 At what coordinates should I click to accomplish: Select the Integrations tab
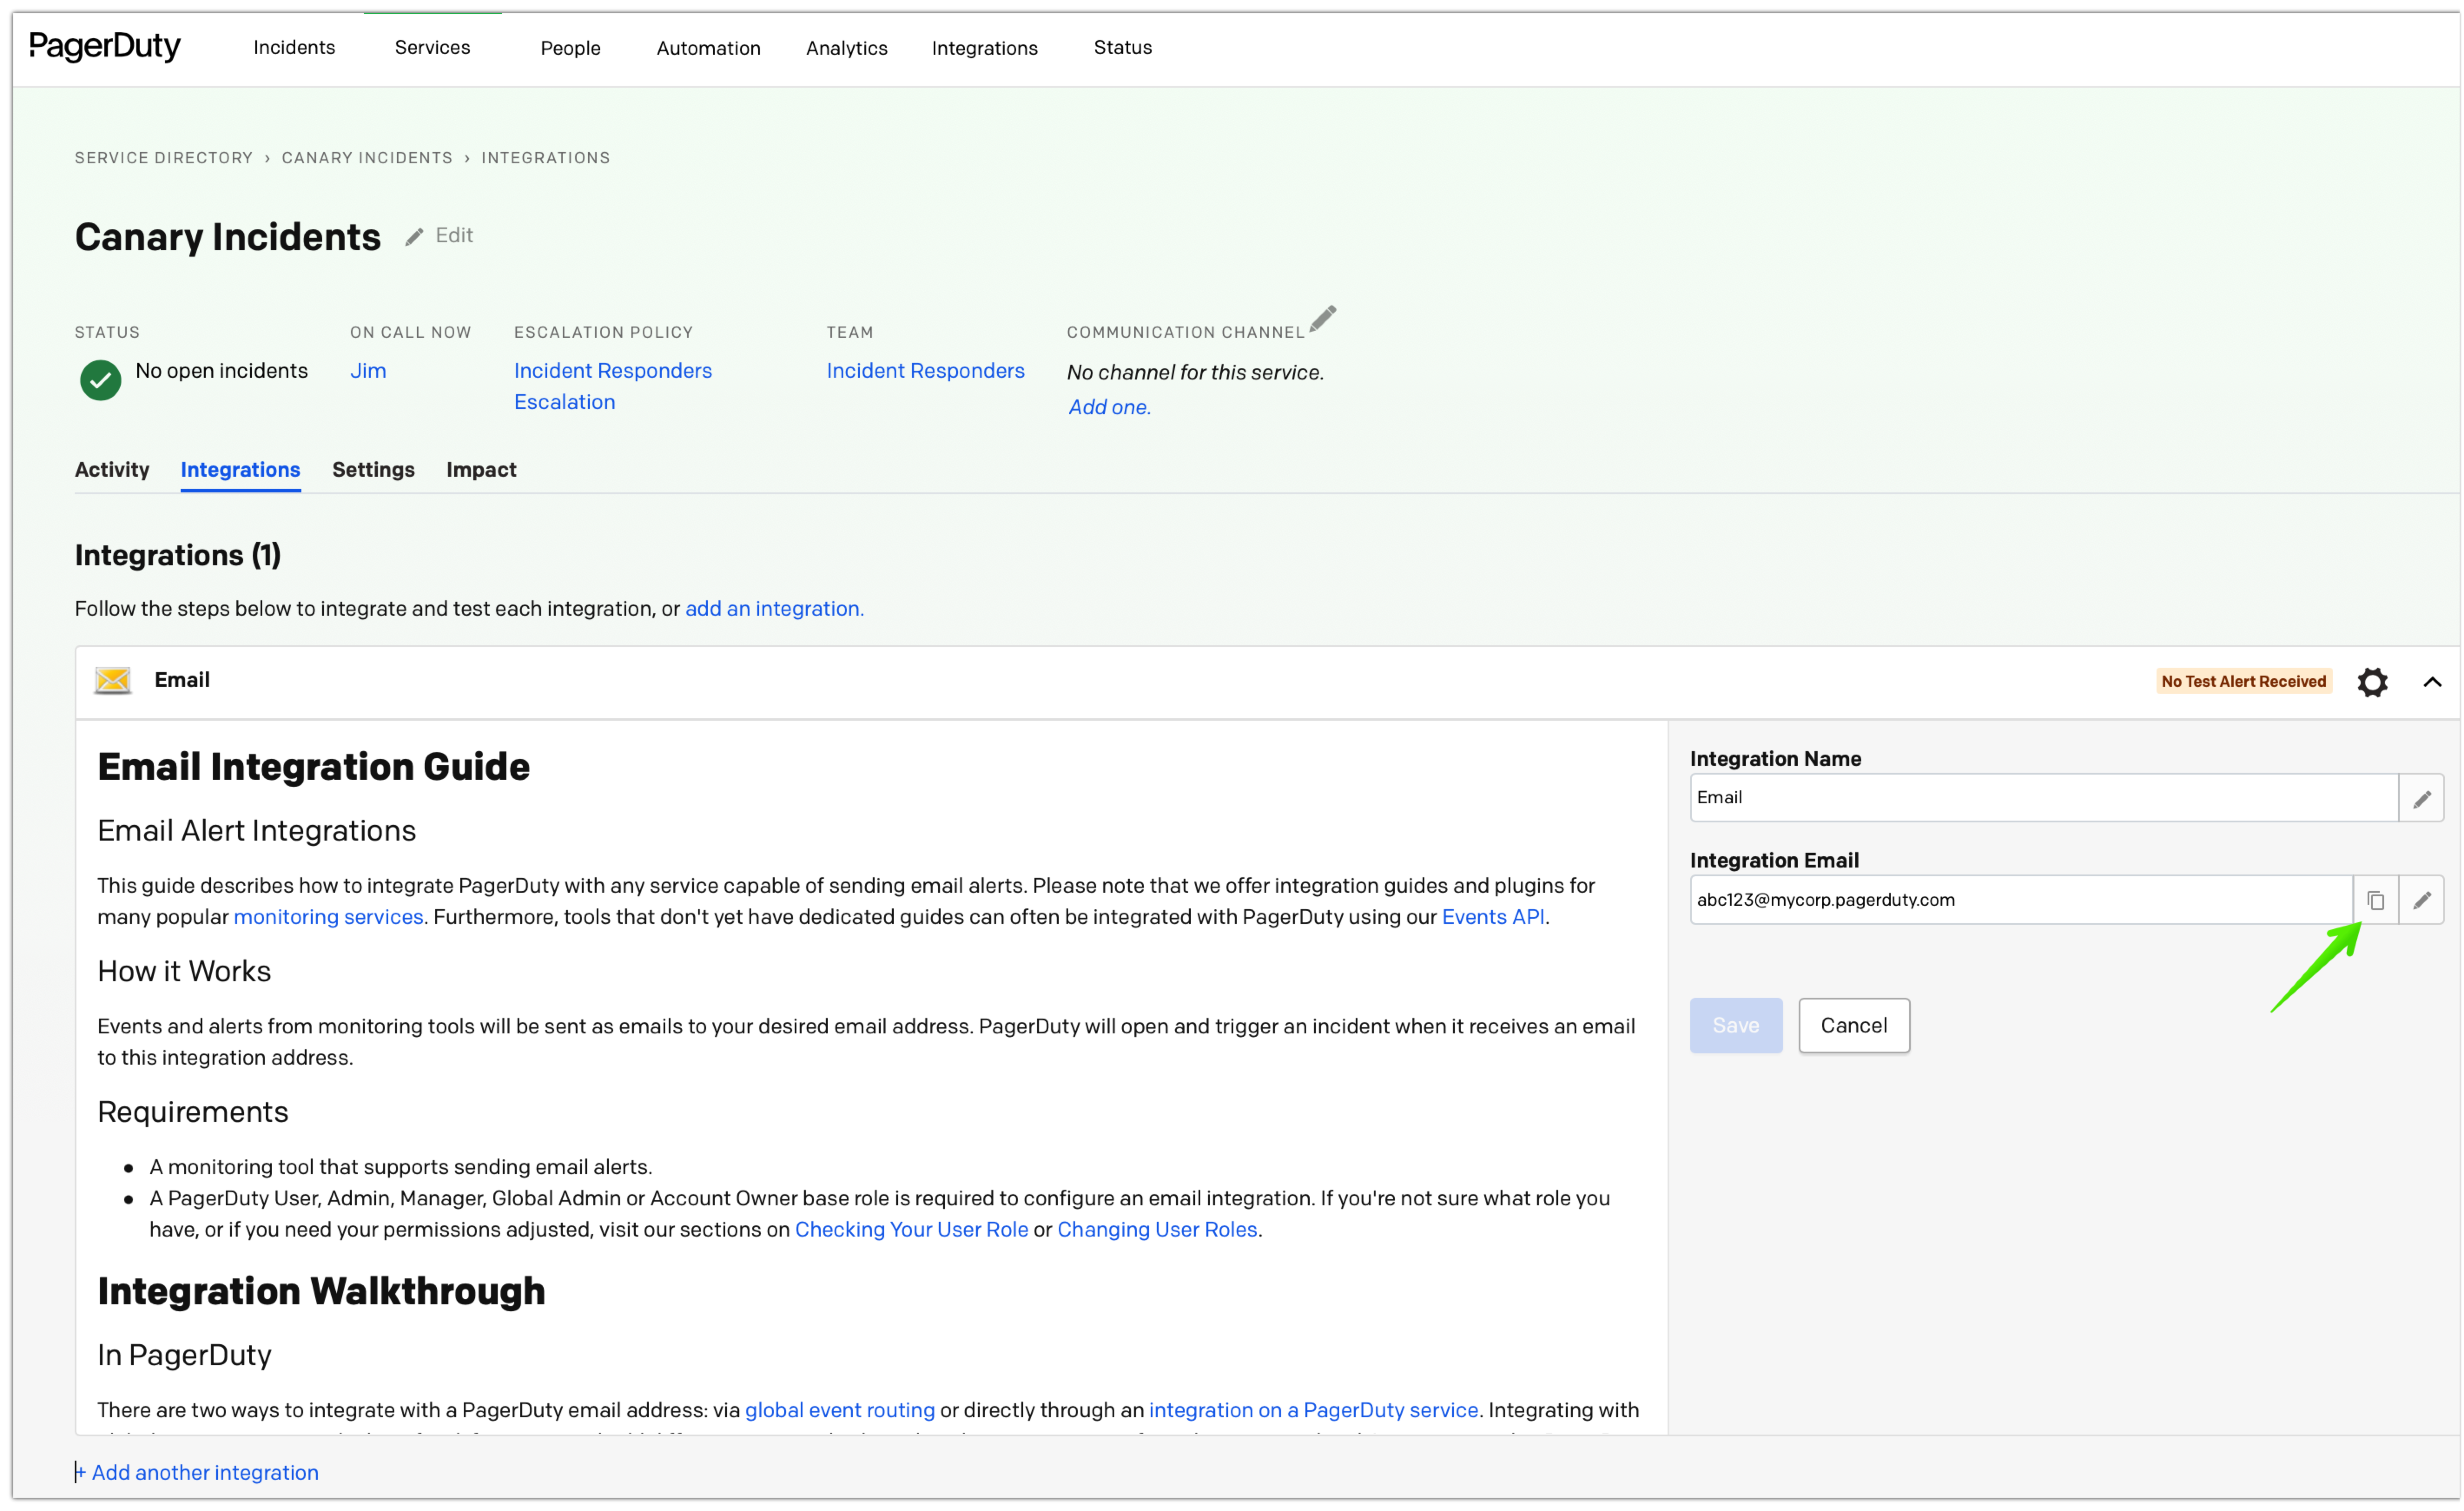(240, 469)
